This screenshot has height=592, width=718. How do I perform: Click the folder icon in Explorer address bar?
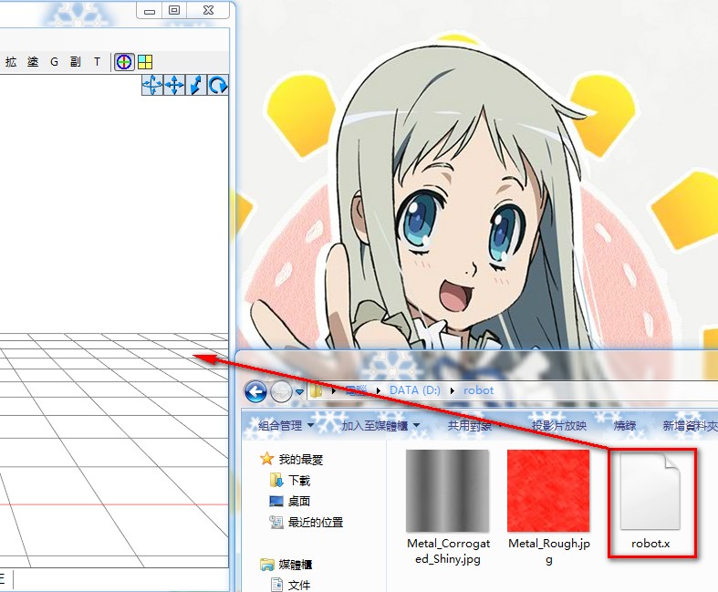(x=316, y=391)
